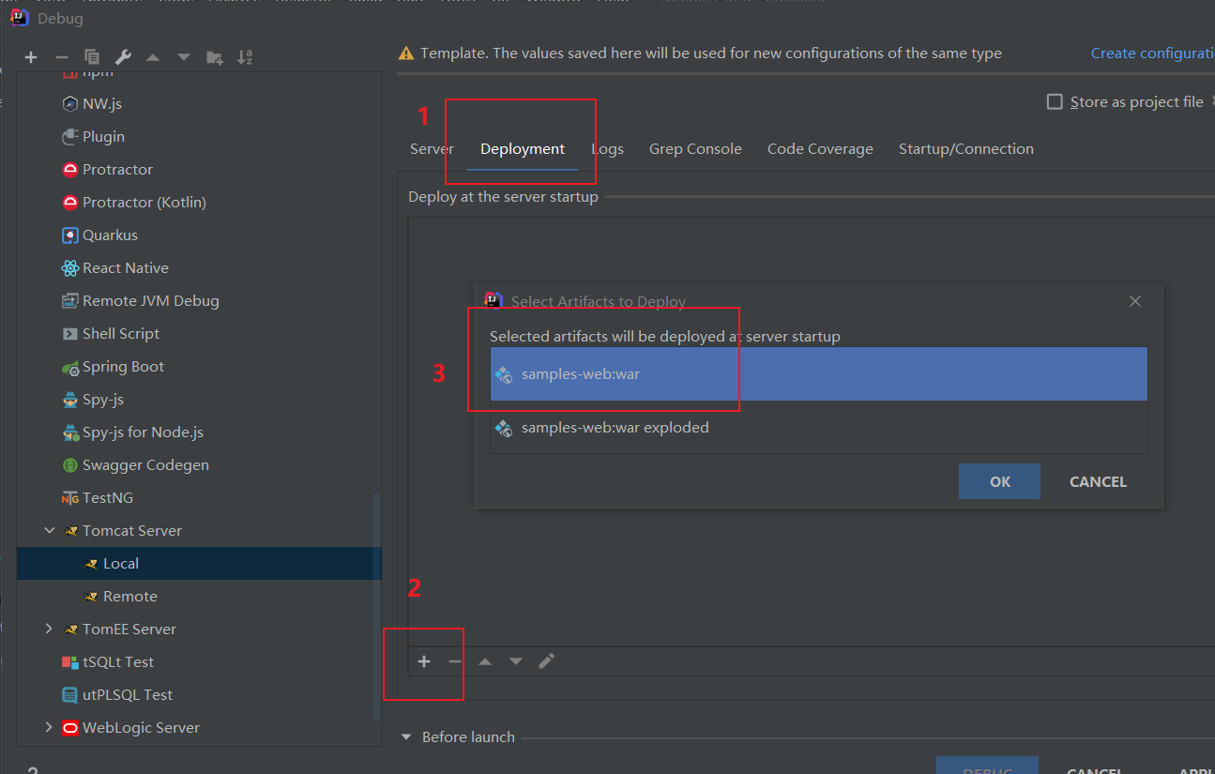This screenshot has height=774, width=1215.
Task: Collapse the Tomcat Server tree node
Action: 50,531
